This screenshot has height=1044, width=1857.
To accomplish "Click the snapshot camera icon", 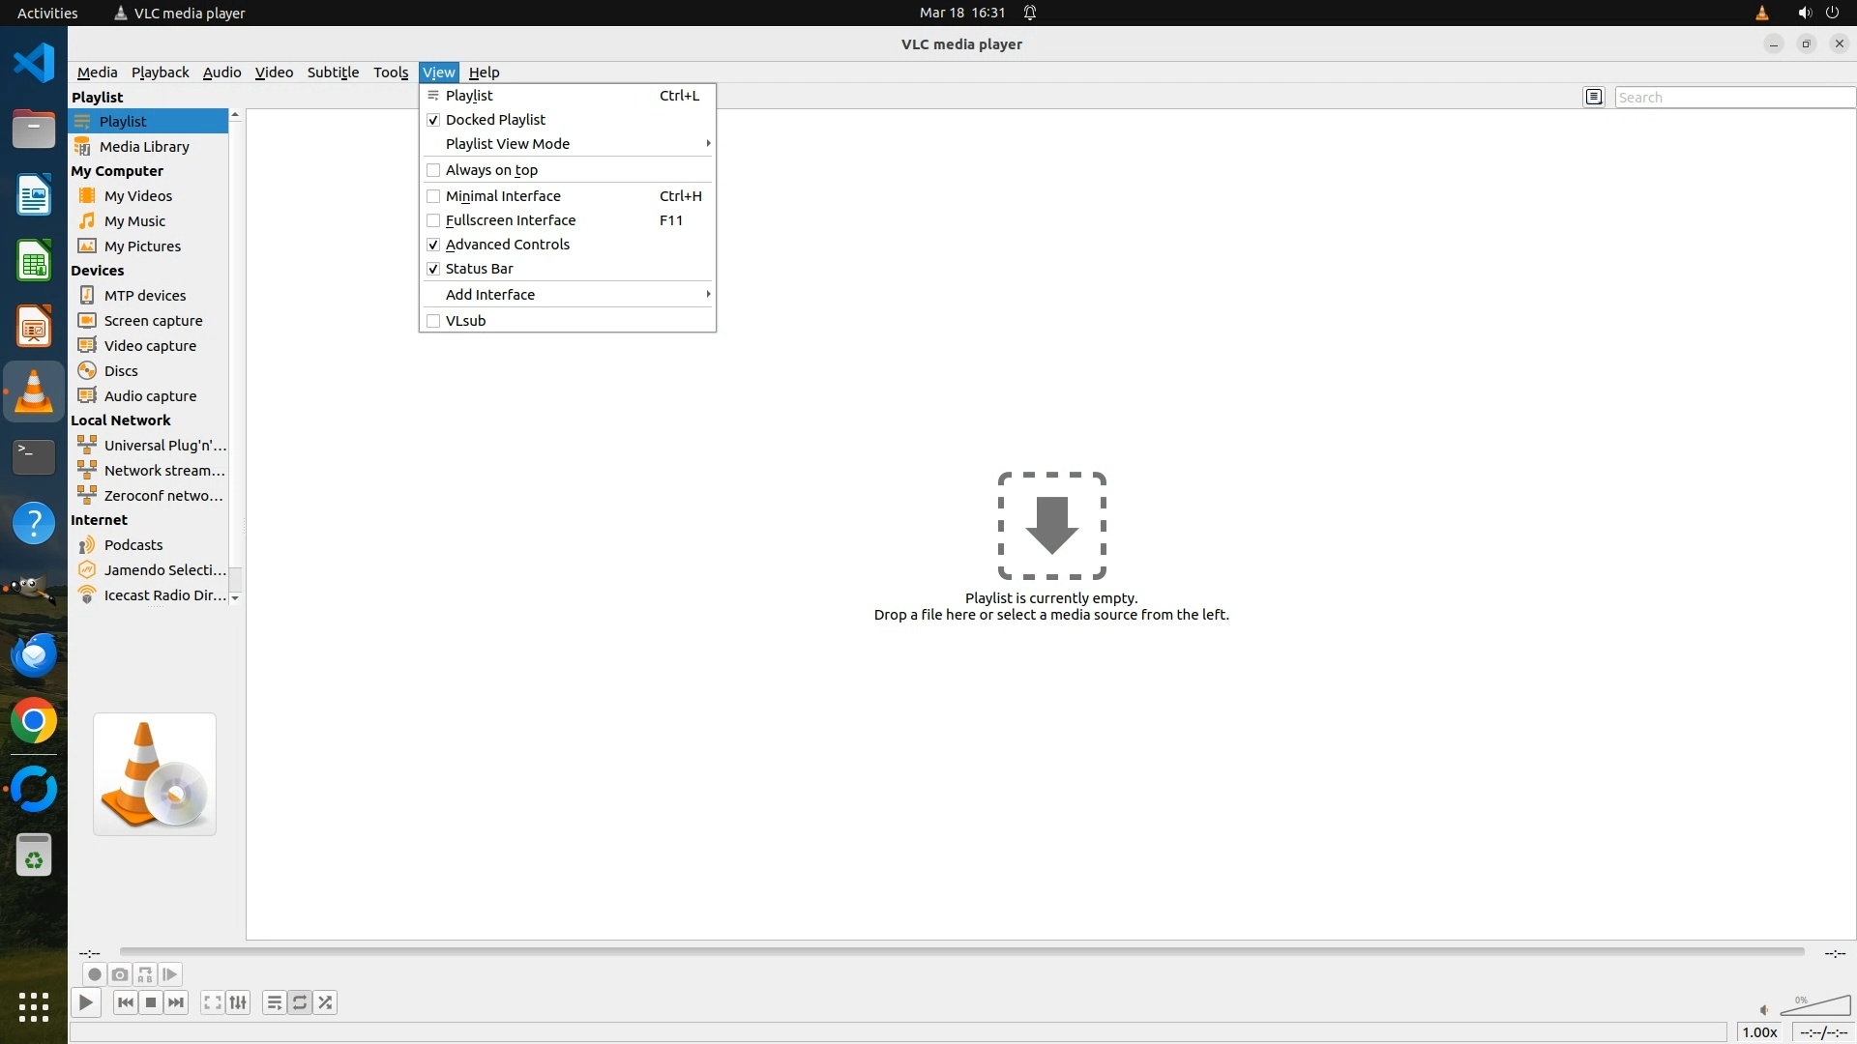I will tap(120, 974).
